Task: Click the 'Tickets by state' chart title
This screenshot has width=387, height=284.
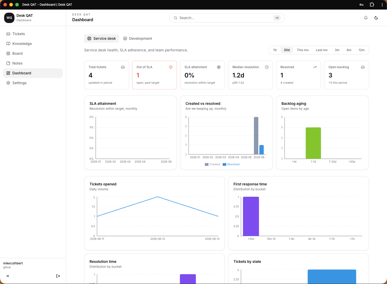Action: (x=247, y=262)
